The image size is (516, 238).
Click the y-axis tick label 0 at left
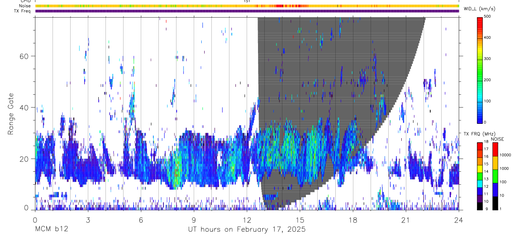pyautogui.click(x=26, y=208)
